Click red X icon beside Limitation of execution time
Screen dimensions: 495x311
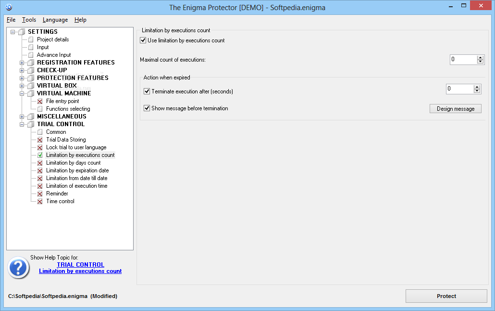[40, 186]
